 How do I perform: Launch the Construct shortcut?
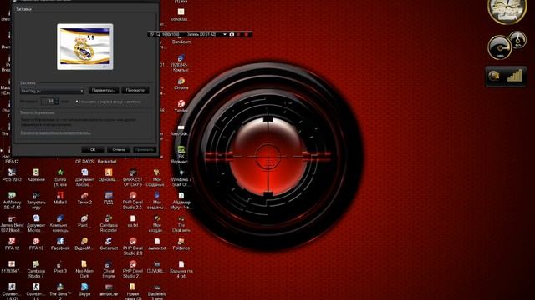tap(109, 244)
